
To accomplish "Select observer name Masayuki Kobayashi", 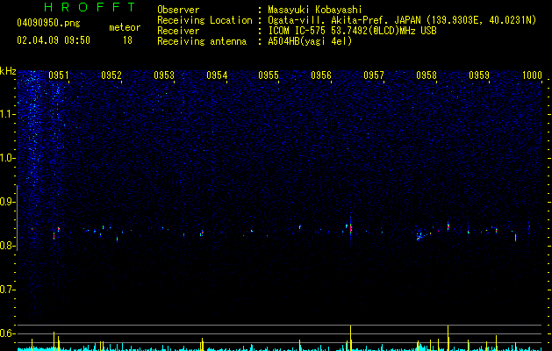I will click(x=315, y=10).
